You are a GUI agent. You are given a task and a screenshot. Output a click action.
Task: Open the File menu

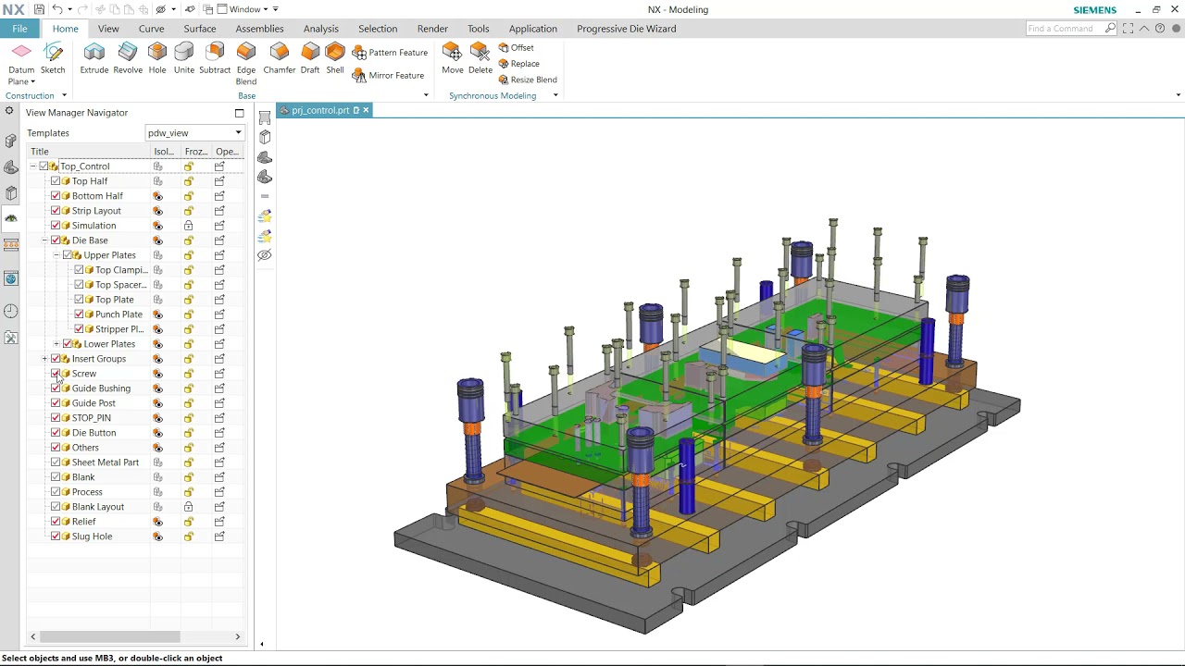[x=20, y=29]
